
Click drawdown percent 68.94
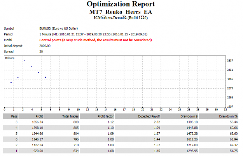234,139
